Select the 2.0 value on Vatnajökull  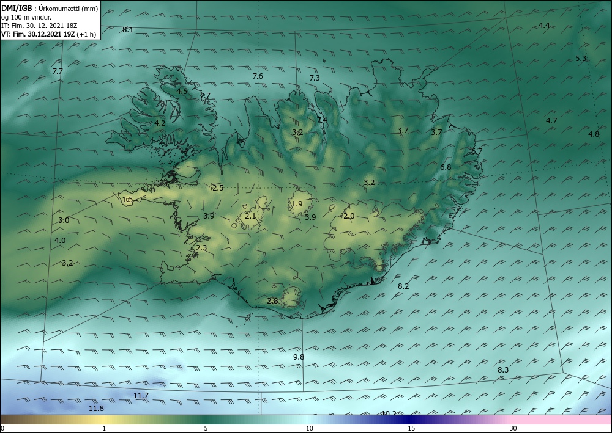pos(349,216)
